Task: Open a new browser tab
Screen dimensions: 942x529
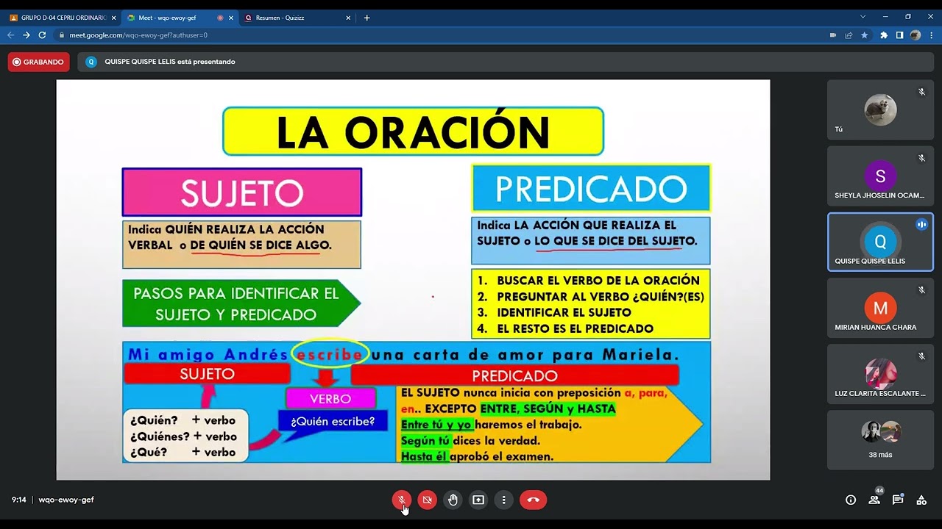Action: tap(367, 18)
